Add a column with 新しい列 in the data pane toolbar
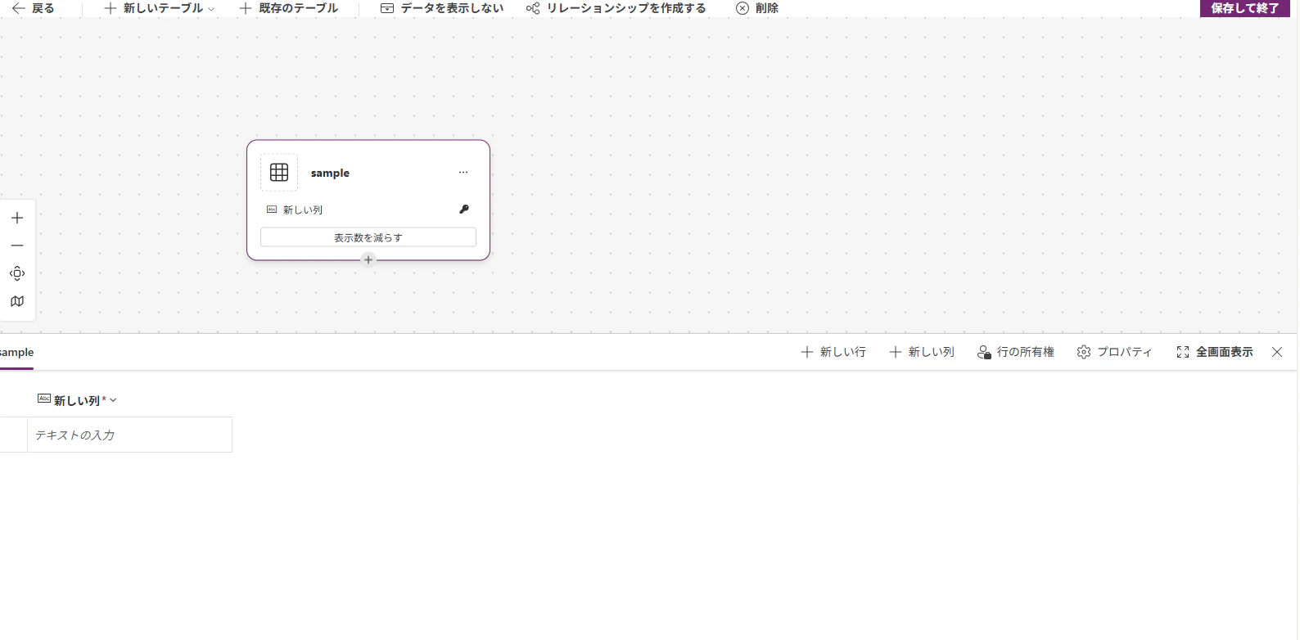 922,352
